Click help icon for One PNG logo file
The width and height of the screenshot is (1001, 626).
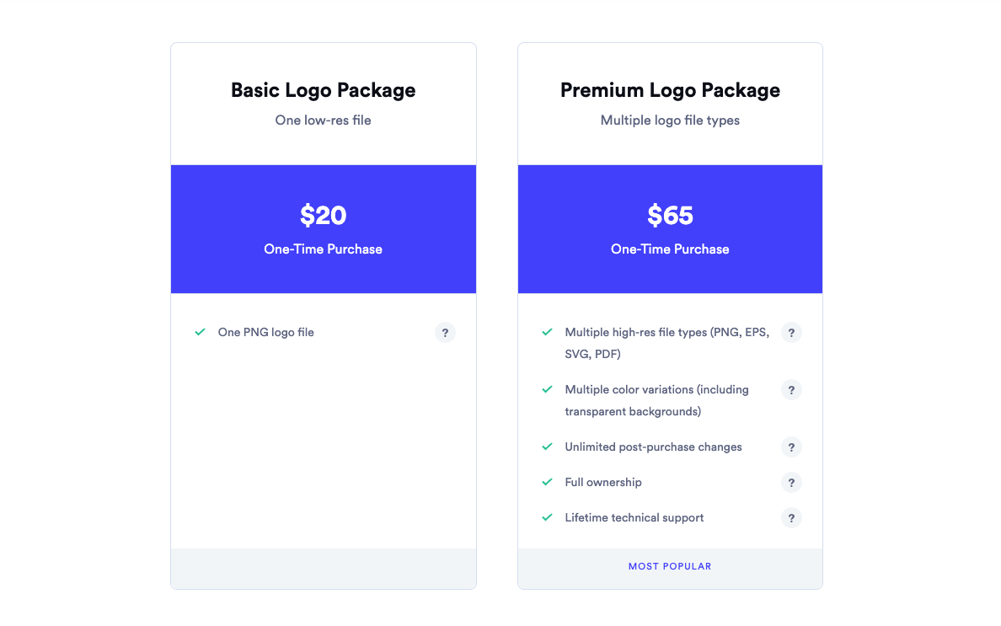tap(445, 333)
